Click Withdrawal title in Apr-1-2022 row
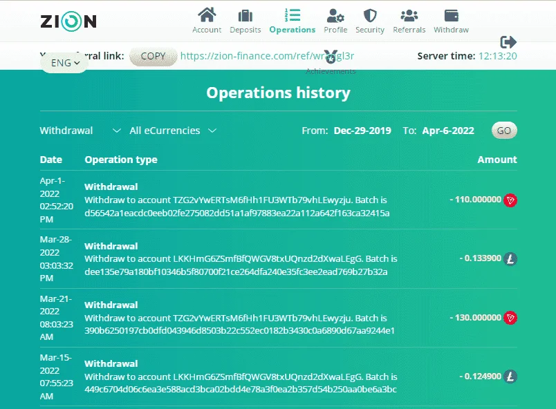 pos(111,187)
